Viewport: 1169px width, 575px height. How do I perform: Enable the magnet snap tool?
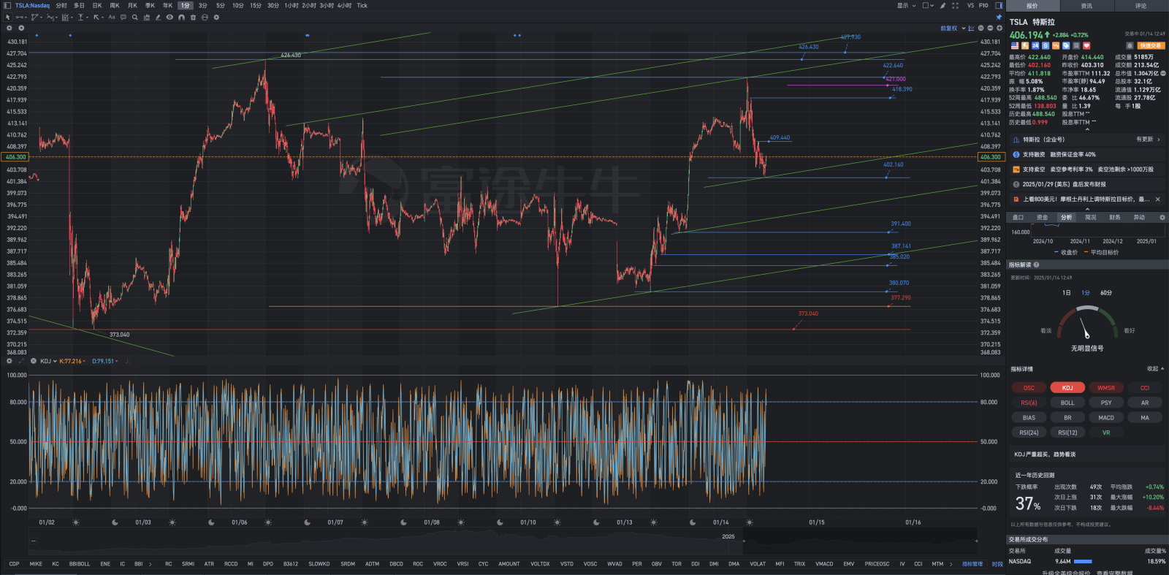point(181,17)
